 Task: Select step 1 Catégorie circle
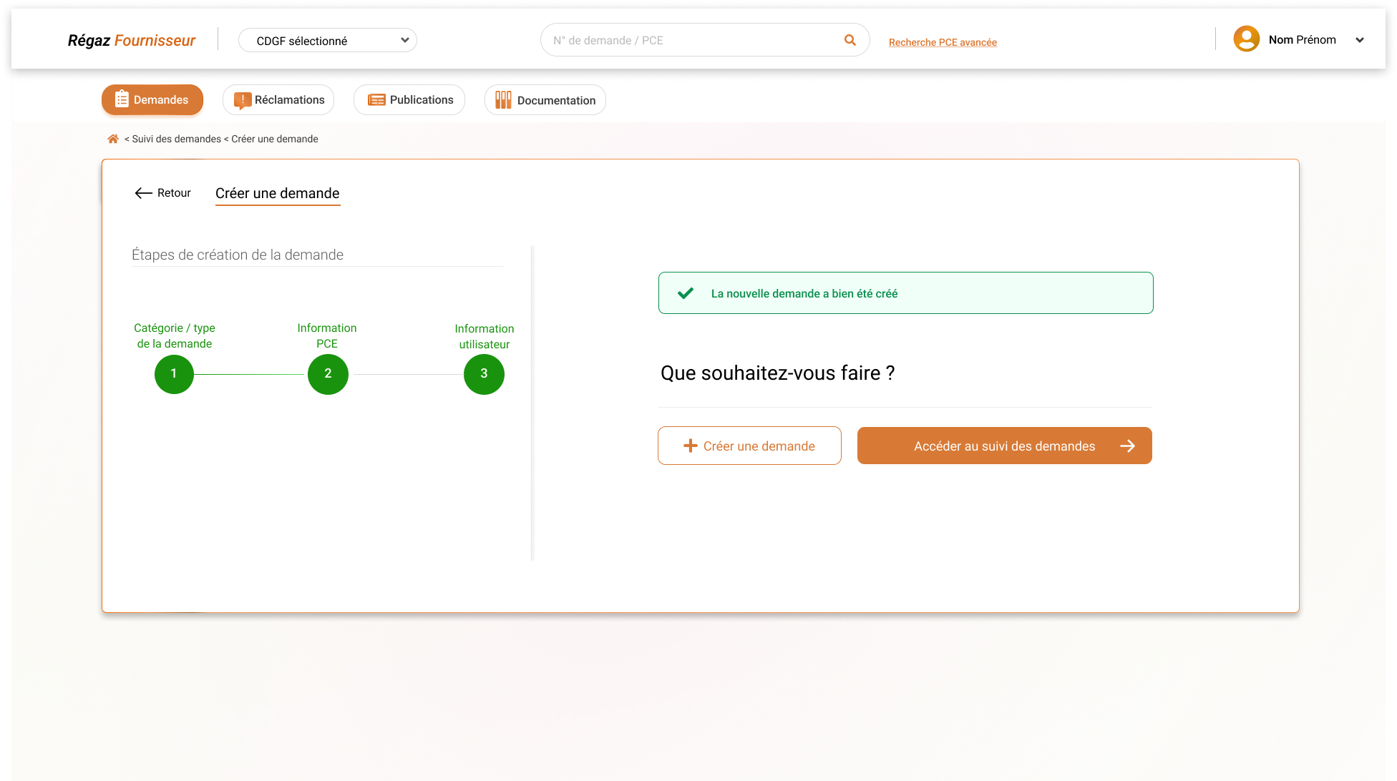(x=174, y=374)
